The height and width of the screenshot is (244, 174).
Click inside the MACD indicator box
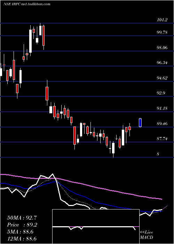[96, 227]
